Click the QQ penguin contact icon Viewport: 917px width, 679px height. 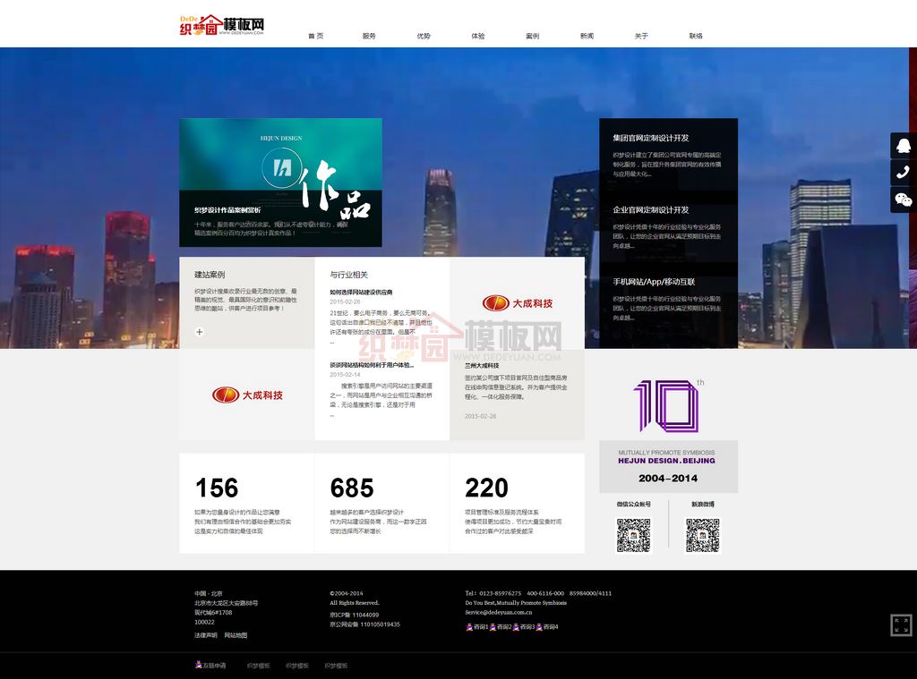[x=903, y=146]
